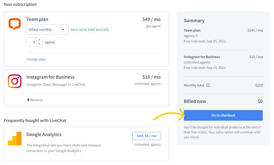Decrease agents count with down arrow

click(39, 44)
